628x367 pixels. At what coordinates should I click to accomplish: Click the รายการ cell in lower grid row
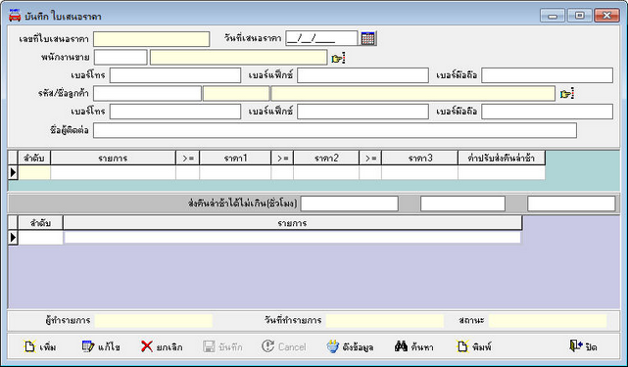pyautogui.click(x=292, y=238)
